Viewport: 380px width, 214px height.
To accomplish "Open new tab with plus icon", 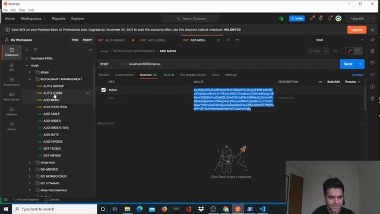I will [228, 40].
